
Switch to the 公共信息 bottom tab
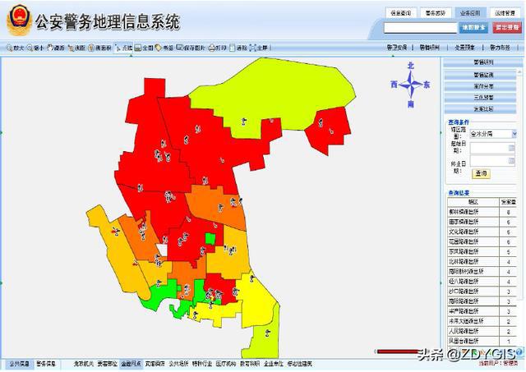pos(18,362)
